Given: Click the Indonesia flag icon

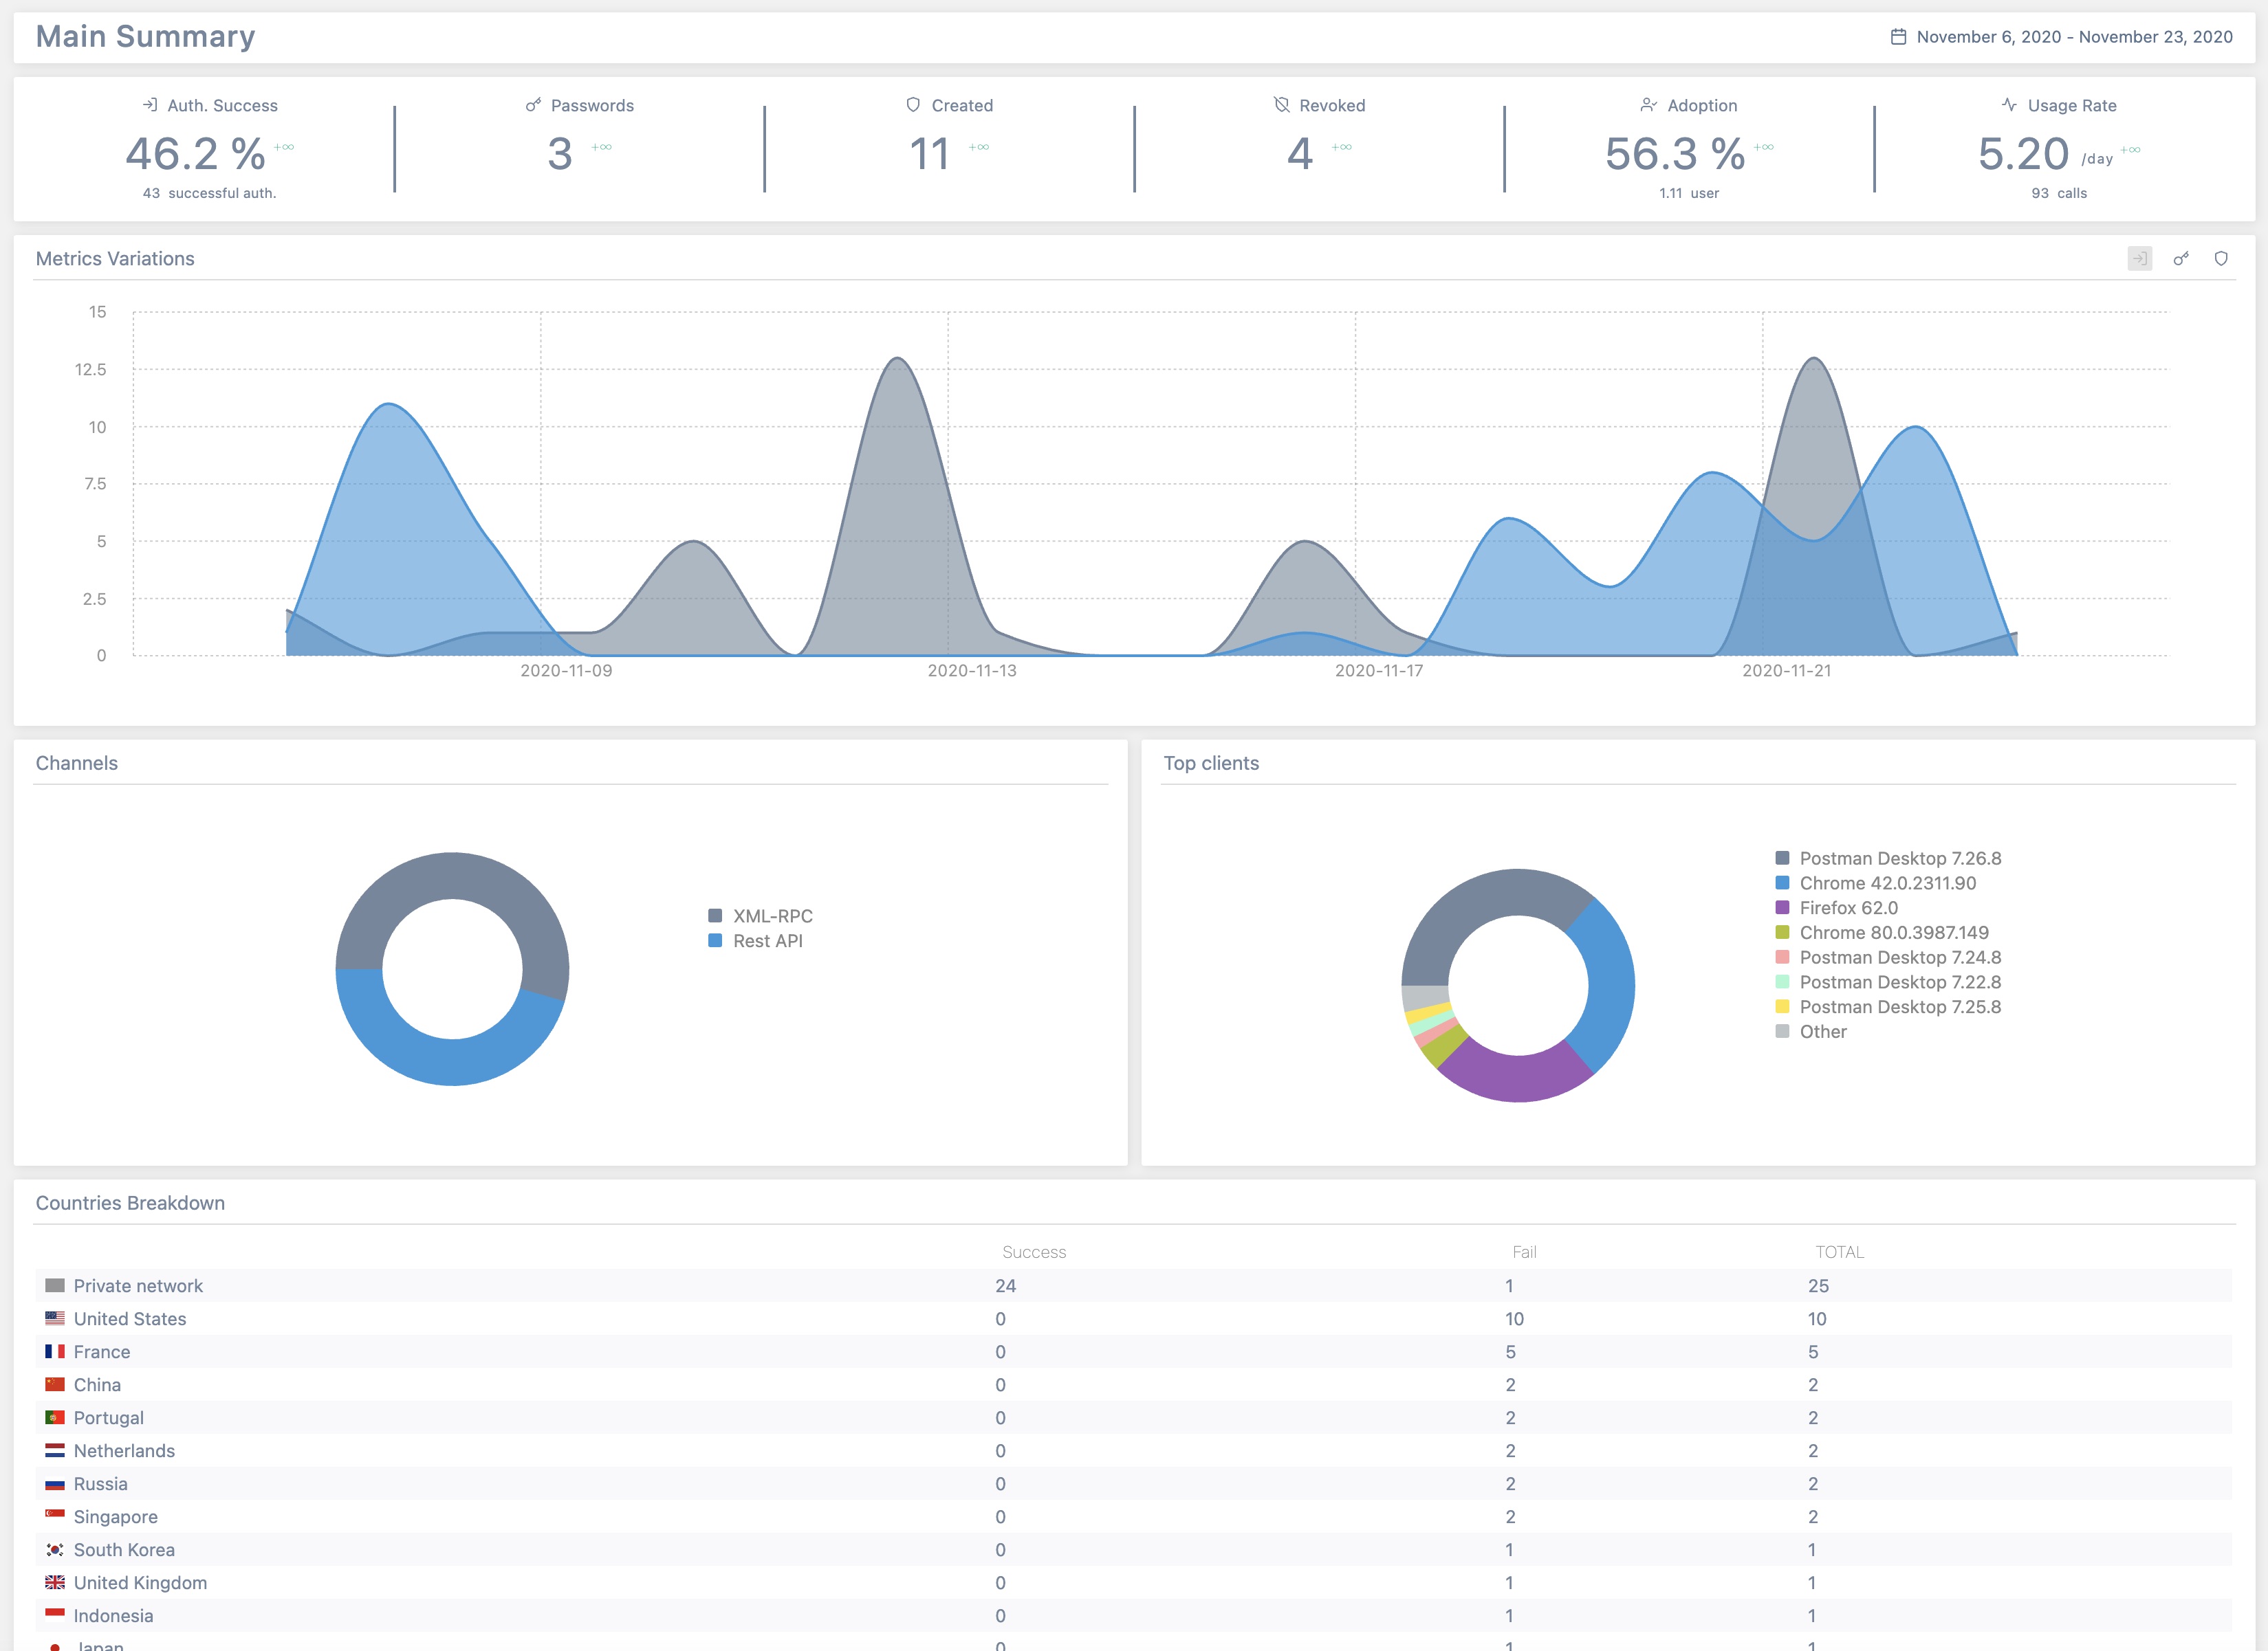Looking at the screenshot, I should click(55, 1615).
